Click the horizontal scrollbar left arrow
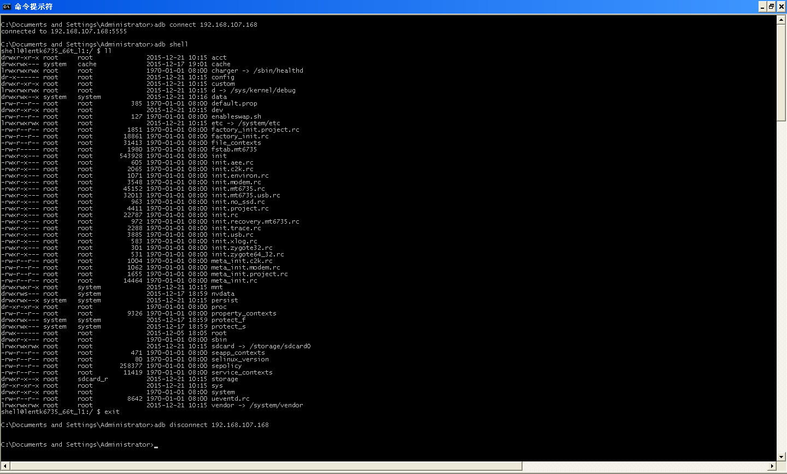 point(5,466)
